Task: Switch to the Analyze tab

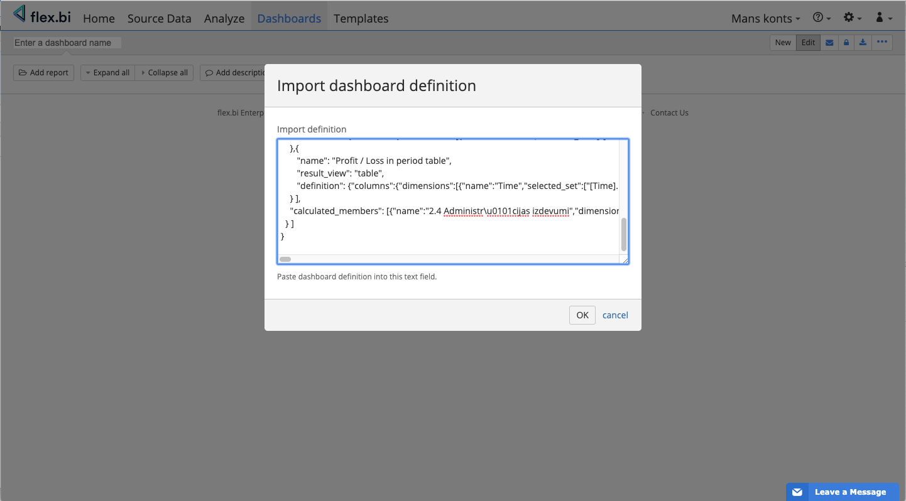Action: [224, 18]
